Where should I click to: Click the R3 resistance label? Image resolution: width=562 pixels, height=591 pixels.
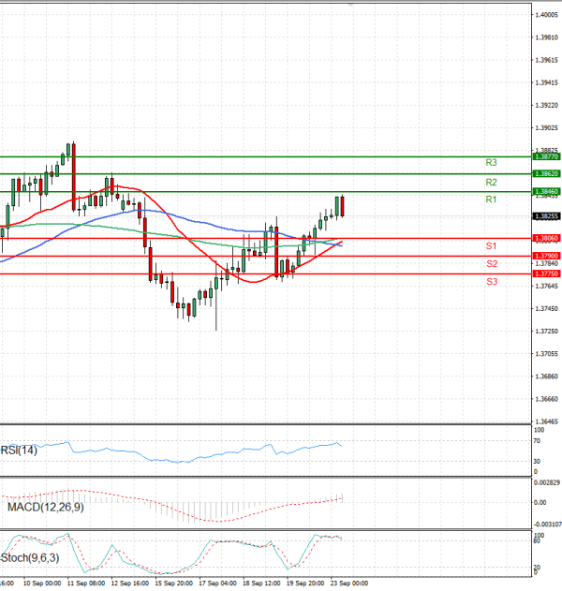(x=491, y=162)
